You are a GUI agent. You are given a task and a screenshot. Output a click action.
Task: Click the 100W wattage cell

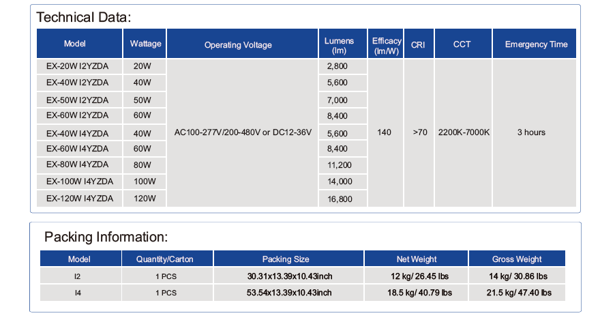click(145, 181)
